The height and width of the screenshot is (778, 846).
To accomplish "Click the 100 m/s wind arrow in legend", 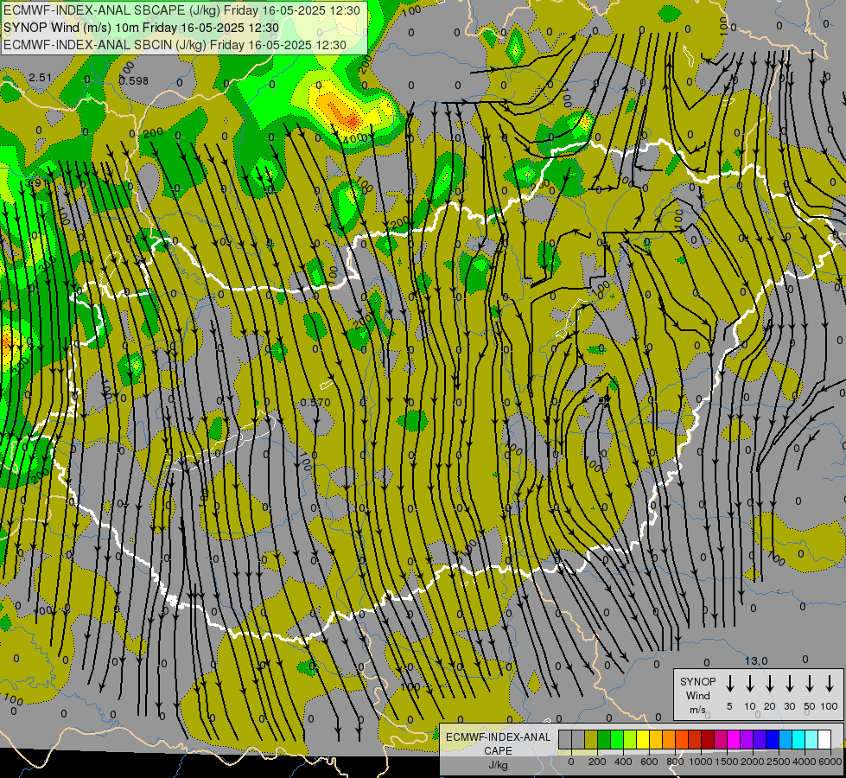I will (x=830, y=684).
